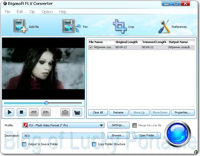Viewport: 200px width, 156px height.
Task: Click the video seek slider handle
Action: point(46,103)
